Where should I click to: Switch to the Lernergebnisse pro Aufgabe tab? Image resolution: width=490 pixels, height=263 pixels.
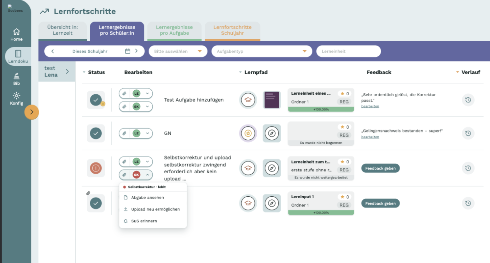point(174,31)
